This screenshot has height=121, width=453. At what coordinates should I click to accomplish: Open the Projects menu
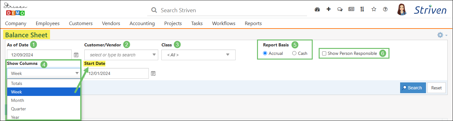(173, 23)
